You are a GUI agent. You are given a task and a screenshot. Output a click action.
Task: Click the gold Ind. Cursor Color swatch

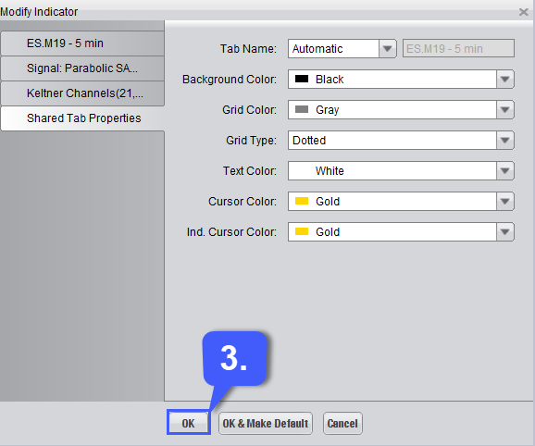pyautogui.click(x=302, y=231)
